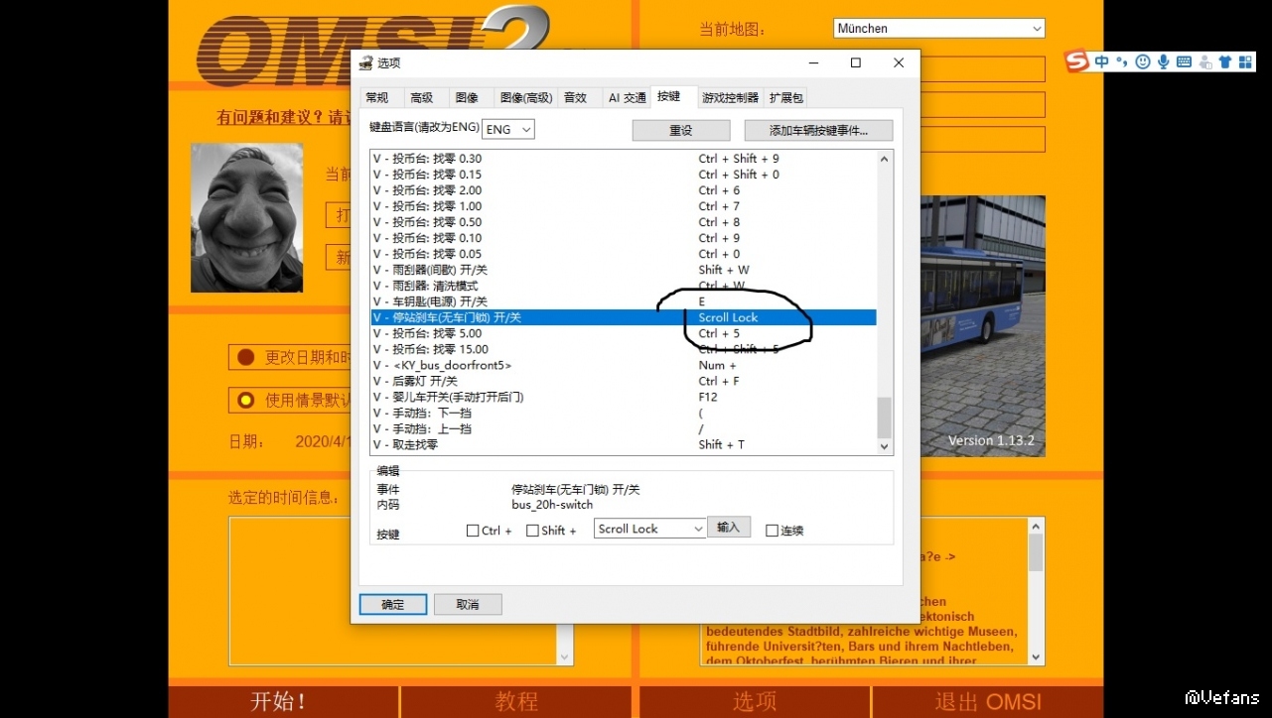The width and height of the screenshot is (1272, 718).
Task: Select row 投币台: 找零 0.10
Action: [x=624, y=238]
